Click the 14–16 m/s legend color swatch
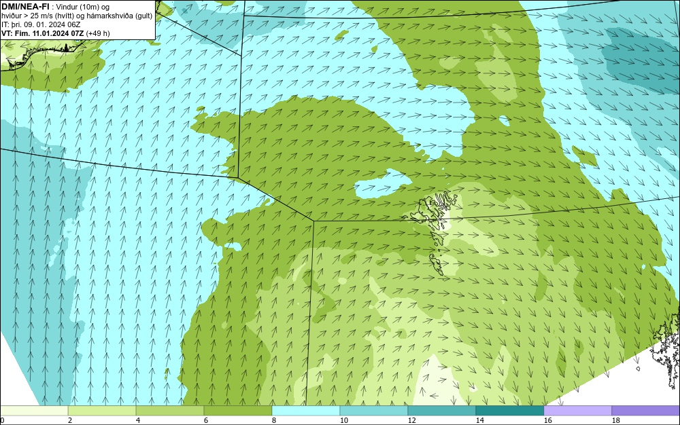 (510, 411)
